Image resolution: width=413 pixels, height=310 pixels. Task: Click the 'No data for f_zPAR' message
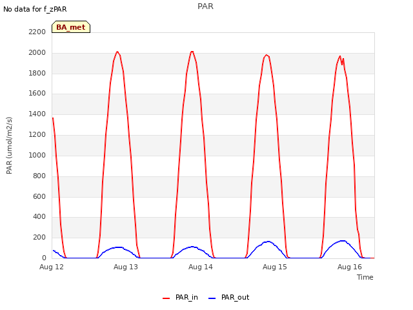(x=35, y=9)
